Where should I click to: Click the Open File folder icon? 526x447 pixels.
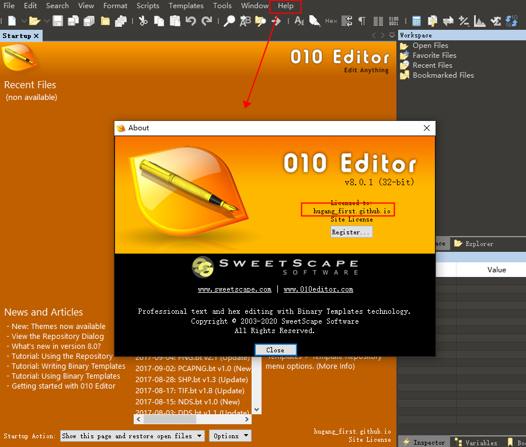point(34,21)
